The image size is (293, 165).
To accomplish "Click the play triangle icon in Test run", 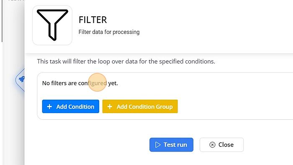I will tap(158, 145).
